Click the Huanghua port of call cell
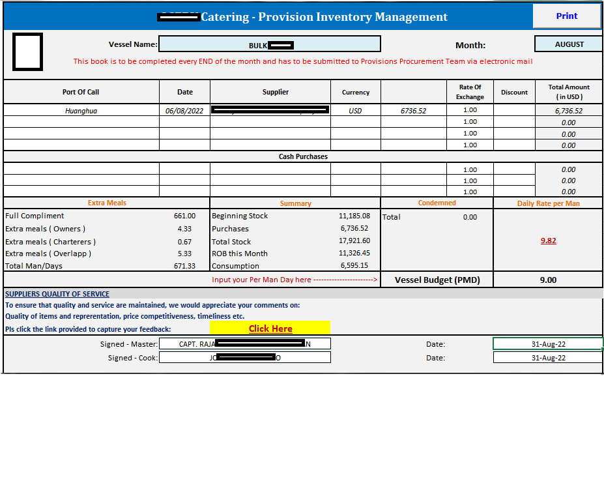Image resolution: width=604 pixels, height=481 pixels. (81, 111)
